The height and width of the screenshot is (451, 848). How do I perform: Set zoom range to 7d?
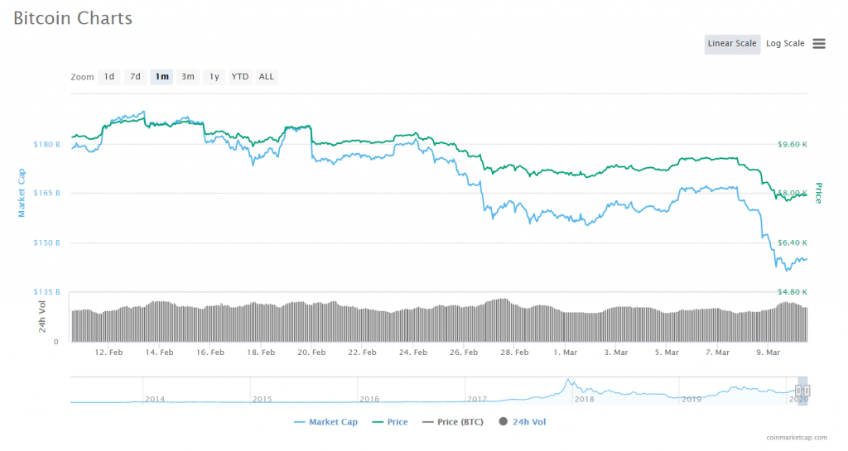point(135,77)
